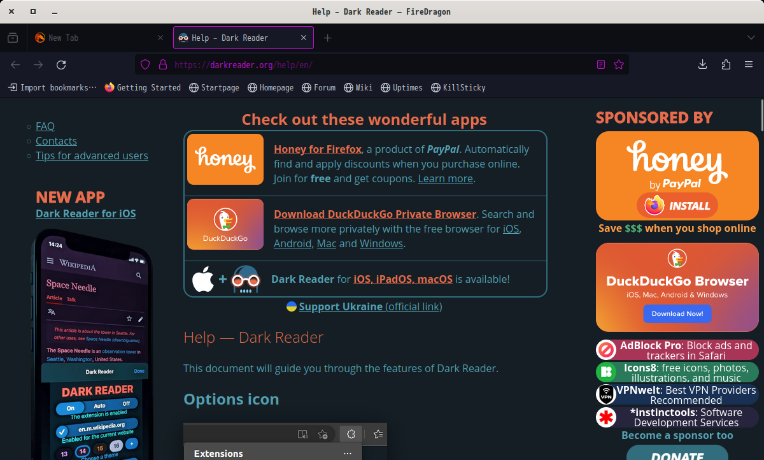This screenshot has height=460, width=764.
Task: Open Honey for Firefox link
Action: click(x=318, y=149)
